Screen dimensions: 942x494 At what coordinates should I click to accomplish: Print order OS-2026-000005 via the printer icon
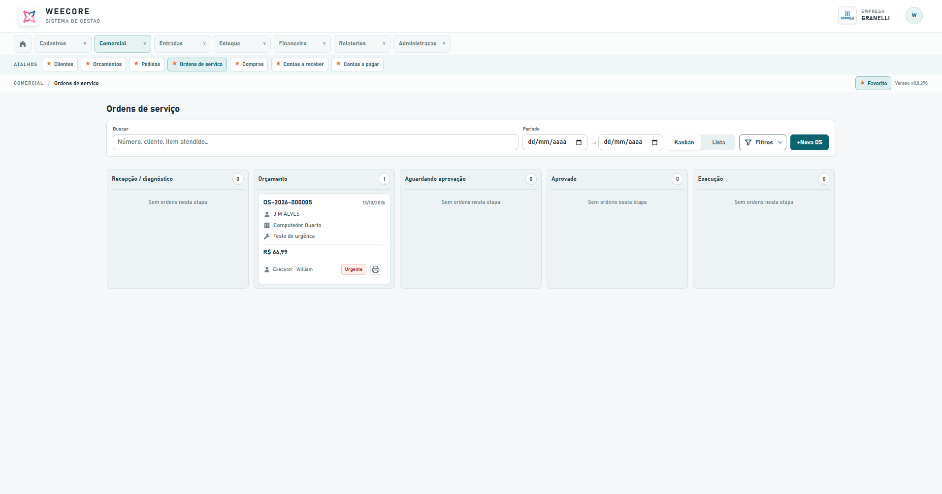coord(376,269)
